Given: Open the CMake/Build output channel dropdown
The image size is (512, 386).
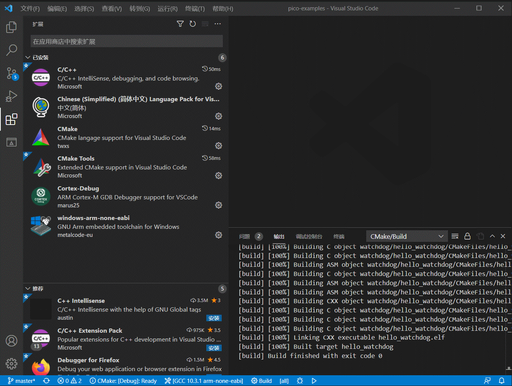Looking at the screenshot, I should point(407,237).
